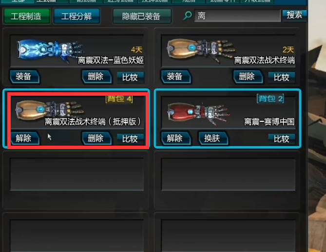The width and height of the screenshot is (326, 252).
Task: Select the red 离震-赛博中国 glove image
Action: 198,114
